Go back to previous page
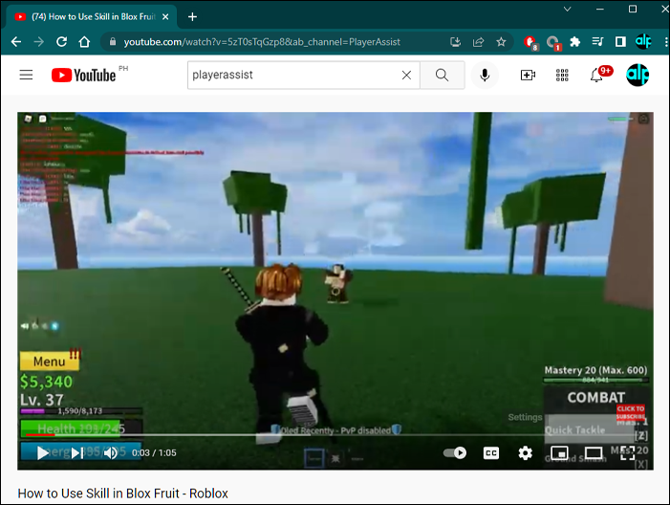Screen dimensions: 670x505 tap(16, 42)
